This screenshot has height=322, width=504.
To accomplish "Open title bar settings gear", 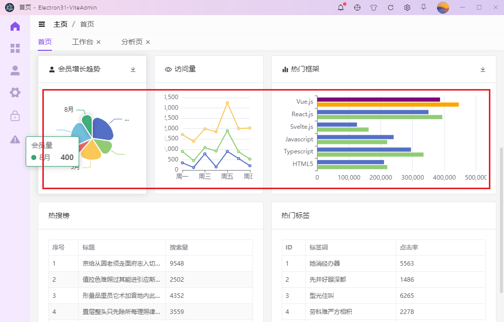I will pos(407,8).
